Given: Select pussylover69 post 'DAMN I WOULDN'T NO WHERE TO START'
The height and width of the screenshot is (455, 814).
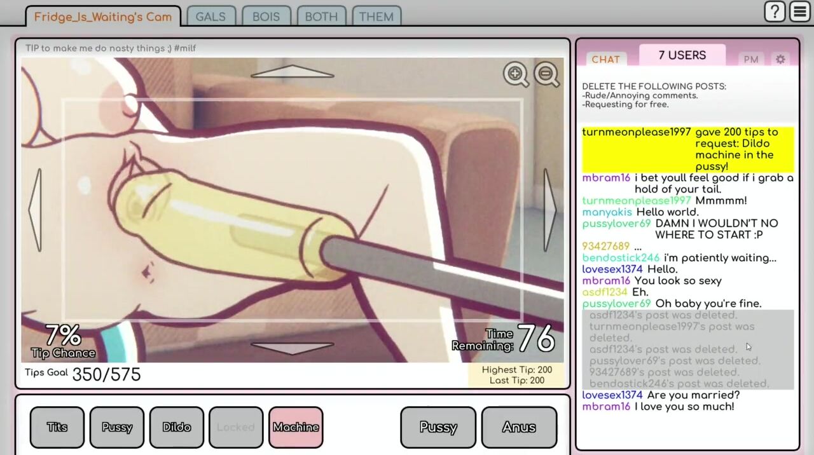Looking at the screenshot, I should 680,229.
